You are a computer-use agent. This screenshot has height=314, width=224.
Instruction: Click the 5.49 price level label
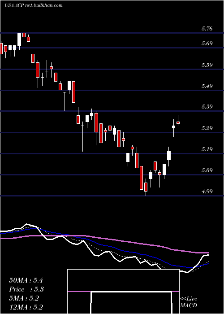pos(207,86)
